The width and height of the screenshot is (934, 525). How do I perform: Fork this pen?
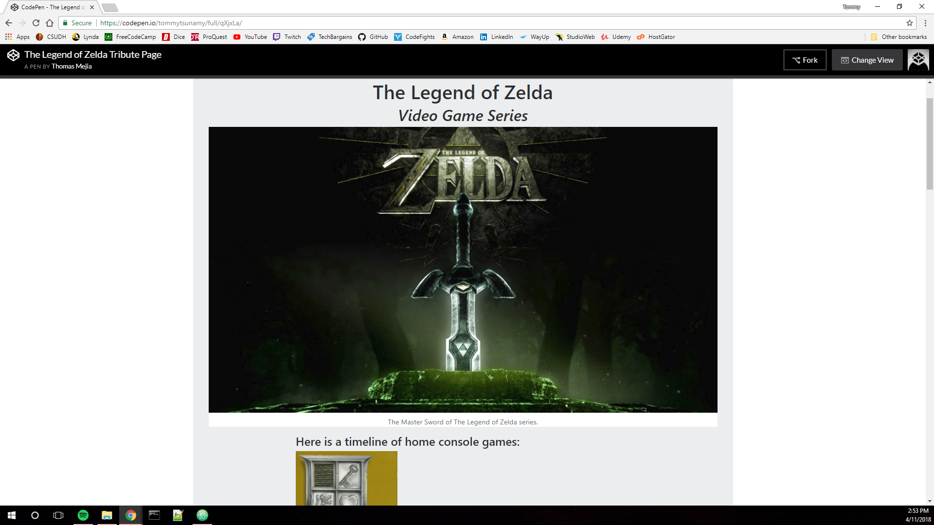click(805, 60)
